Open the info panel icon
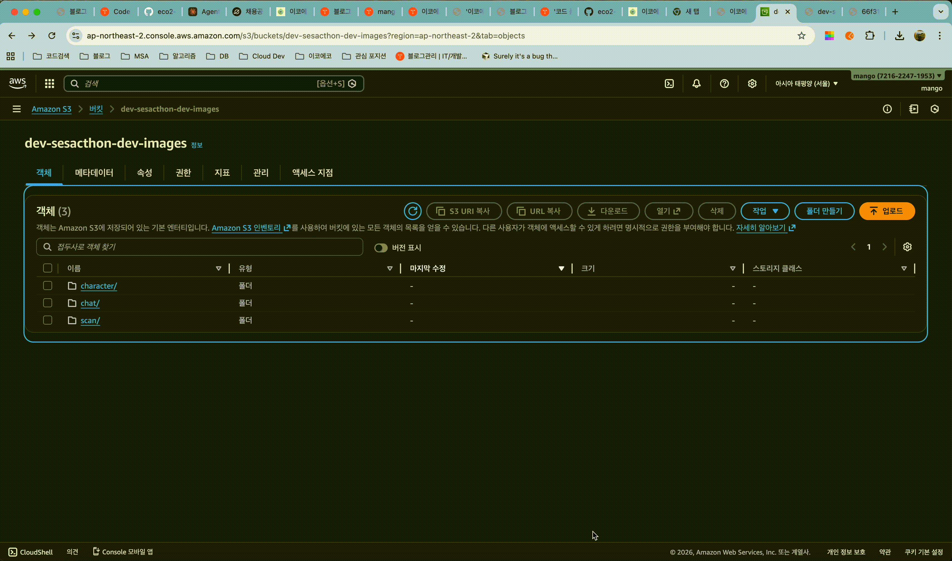The width and height of the screenshot is (952, 561). 887,109
